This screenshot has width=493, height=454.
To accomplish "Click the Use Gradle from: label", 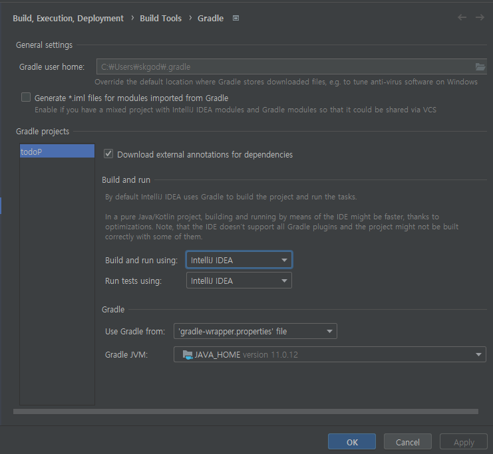I will click(x=135, y=332).
